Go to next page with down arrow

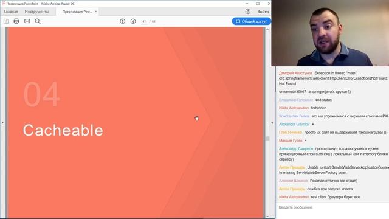click(x=133, y=21)
